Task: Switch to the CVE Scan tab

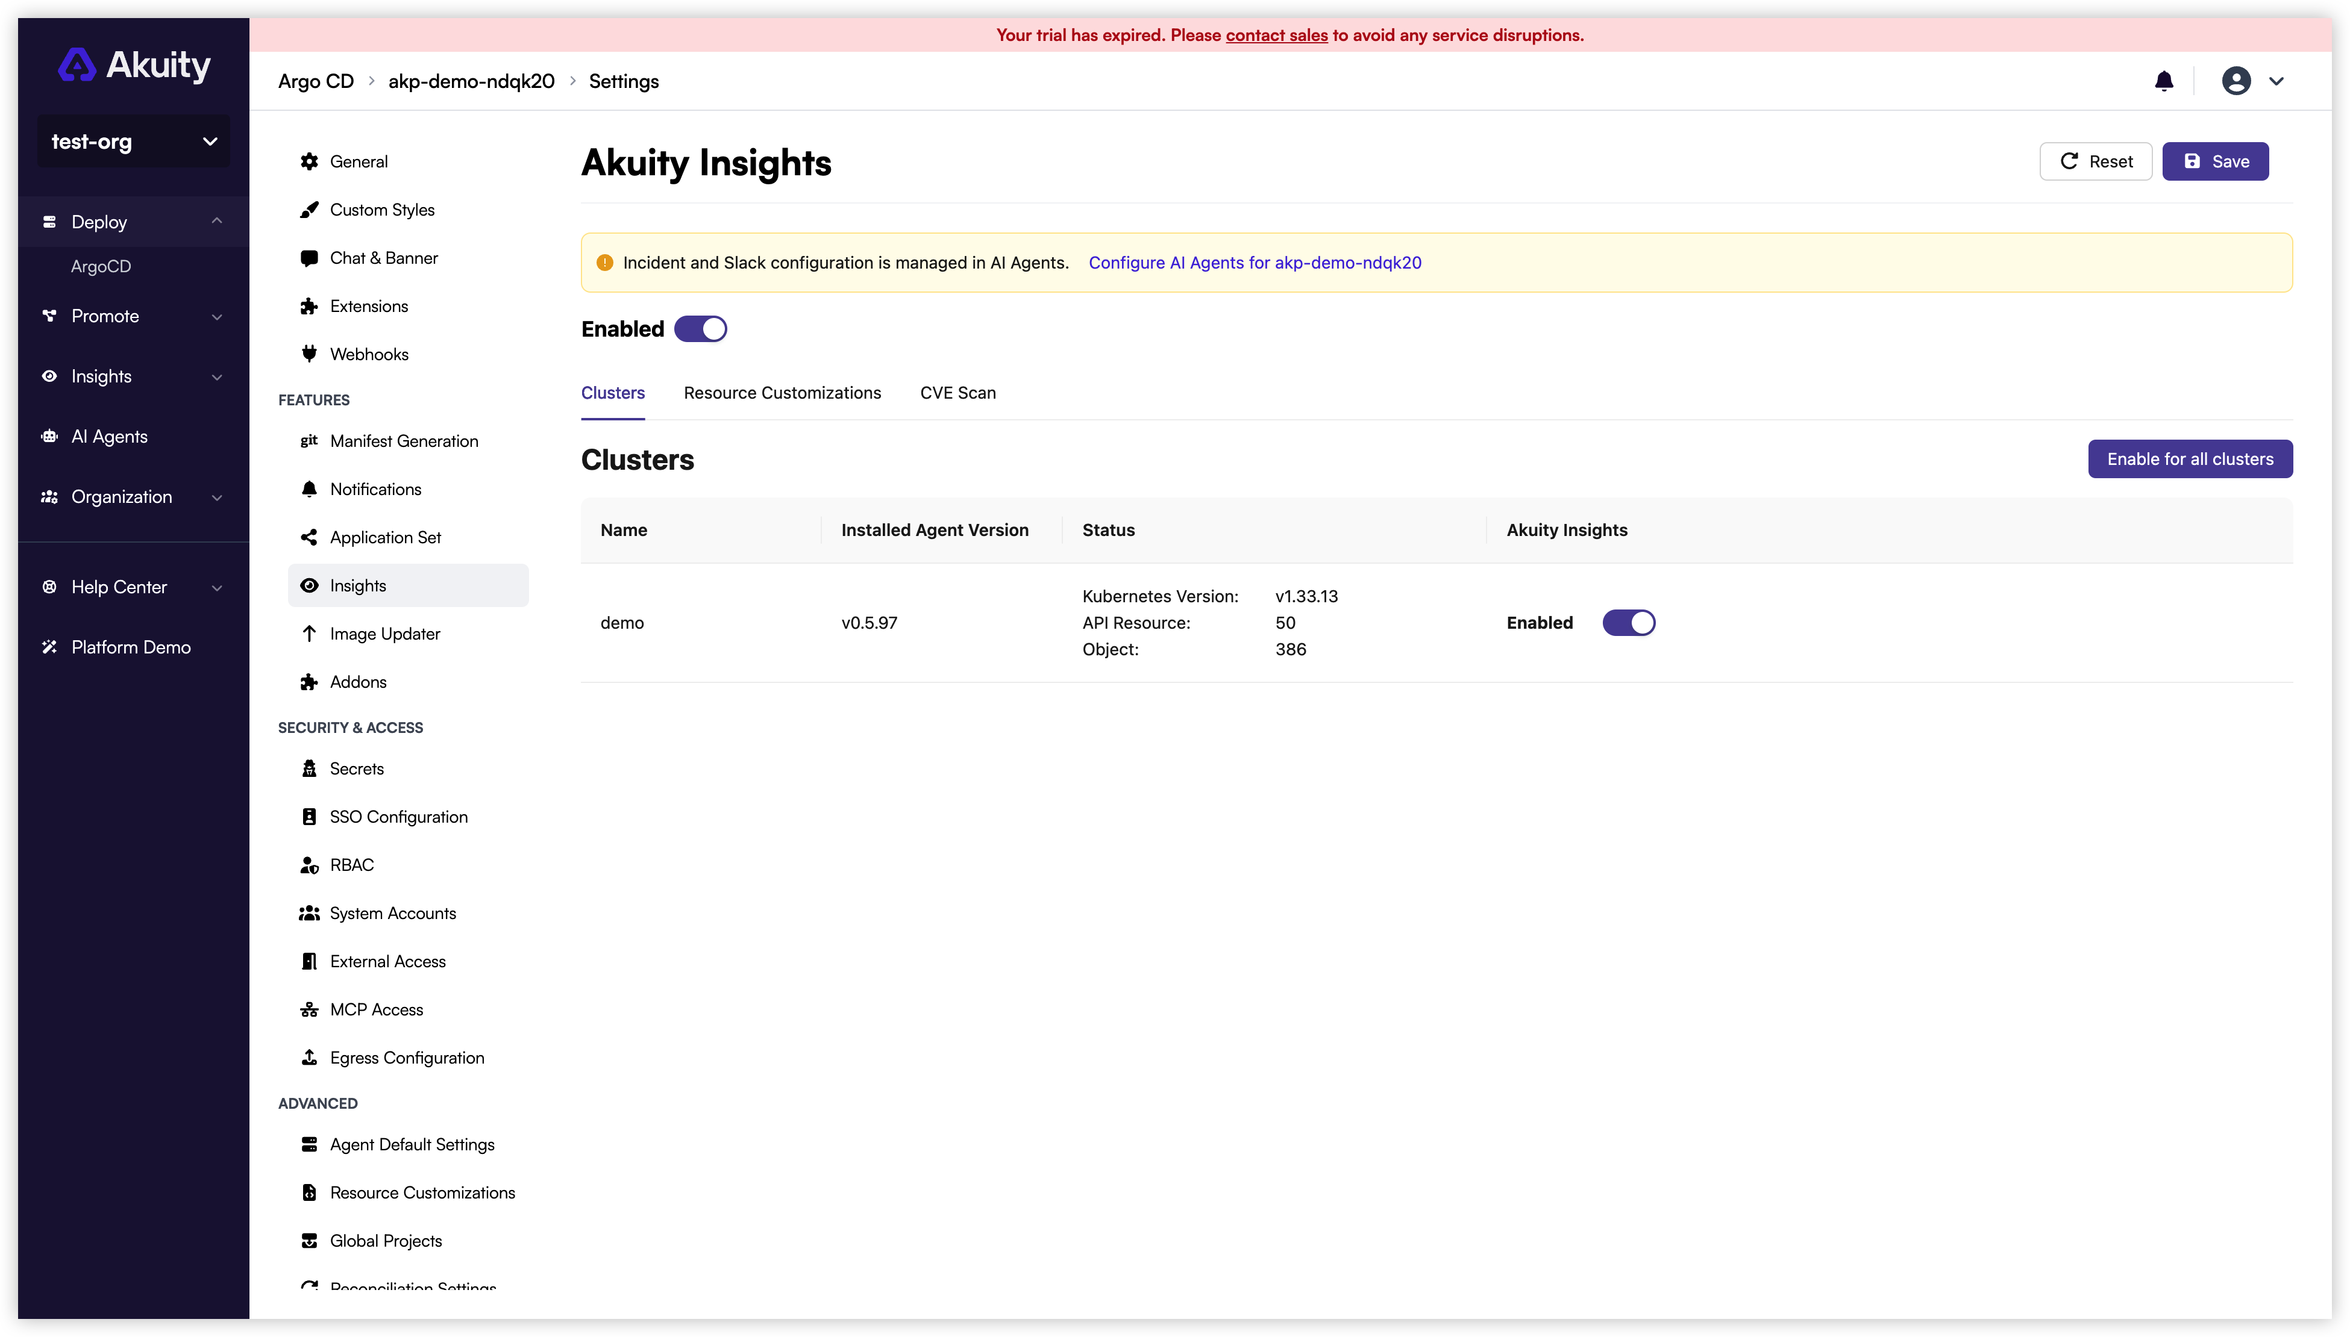Action: coord(957,393)
